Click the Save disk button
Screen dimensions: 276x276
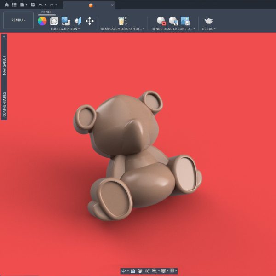tap(33, 5)
